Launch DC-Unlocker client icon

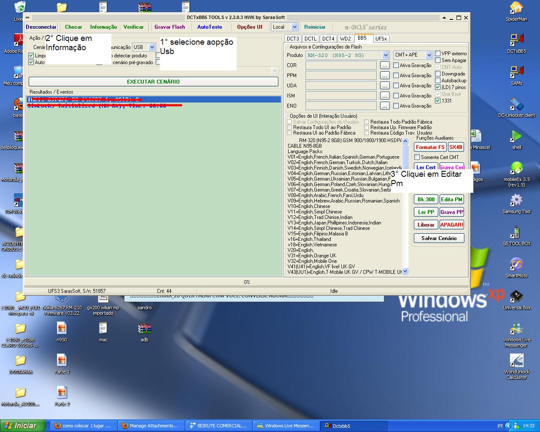point(516,108)
